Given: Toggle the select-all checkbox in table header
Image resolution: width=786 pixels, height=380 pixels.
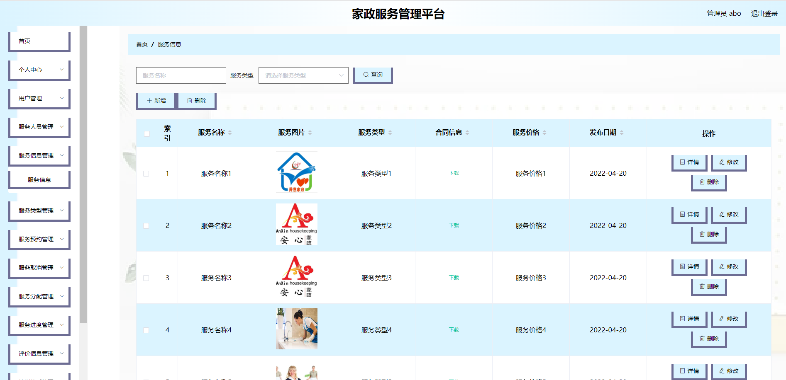Looking at the screenshot, I should coord(146,133).
